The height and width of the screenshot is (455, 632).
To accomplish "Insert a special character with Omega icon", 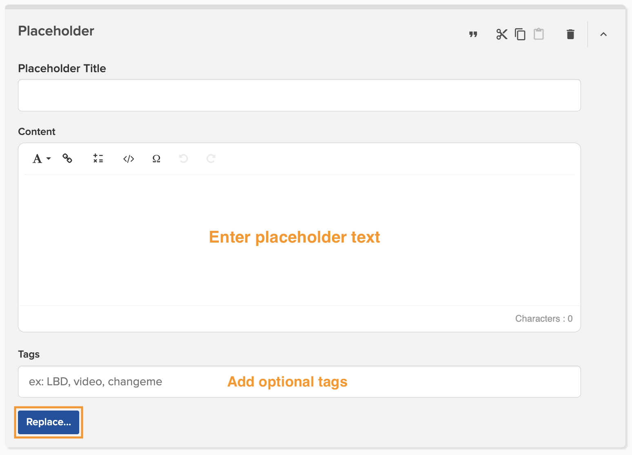I will (156, 159).
